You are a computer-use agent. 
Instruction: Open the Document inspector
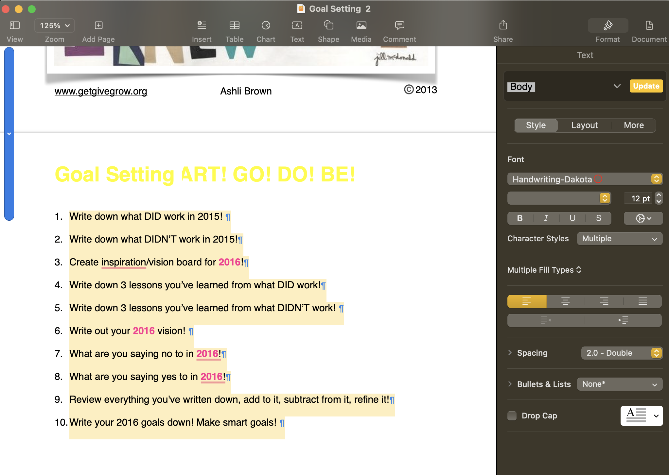pyautogui.click(x=649, y=25)
